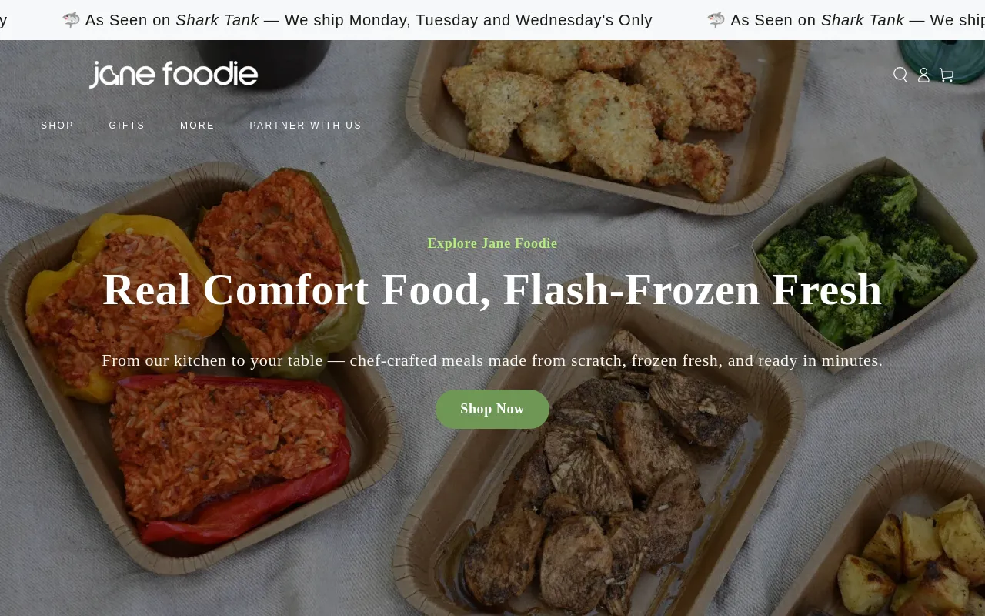
Task: Expand the More menu
Action: (x=197, y=126)
